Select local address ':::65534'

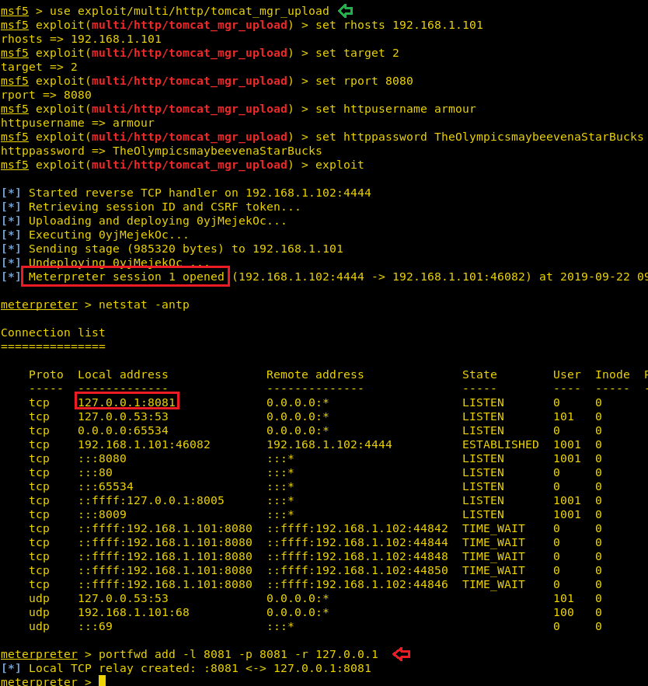[106, 486]
